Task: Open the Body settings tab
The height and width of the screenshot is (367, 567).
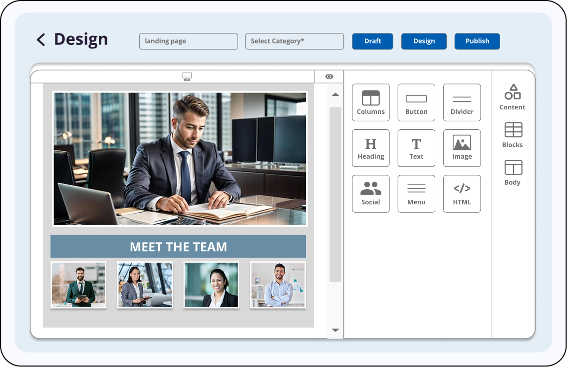Action: tap(513, 173)
